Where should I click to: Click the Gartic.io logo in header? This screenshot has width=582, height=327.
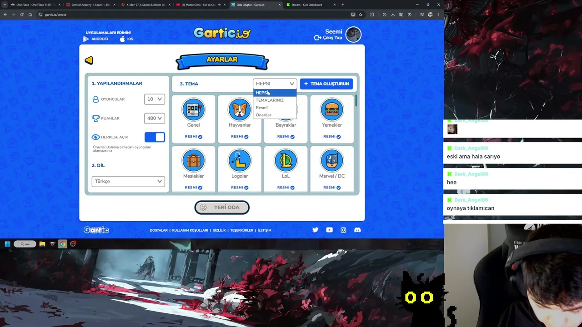pos(222,33)
